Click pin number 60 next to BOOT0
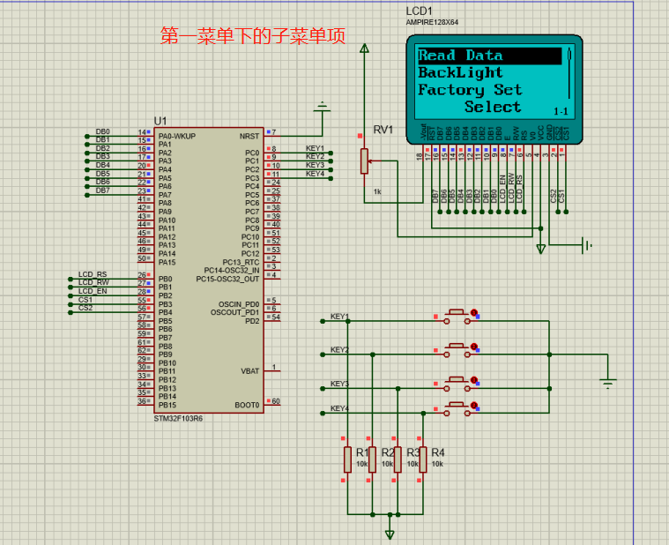The image size is (669, 545). point(276,401)
